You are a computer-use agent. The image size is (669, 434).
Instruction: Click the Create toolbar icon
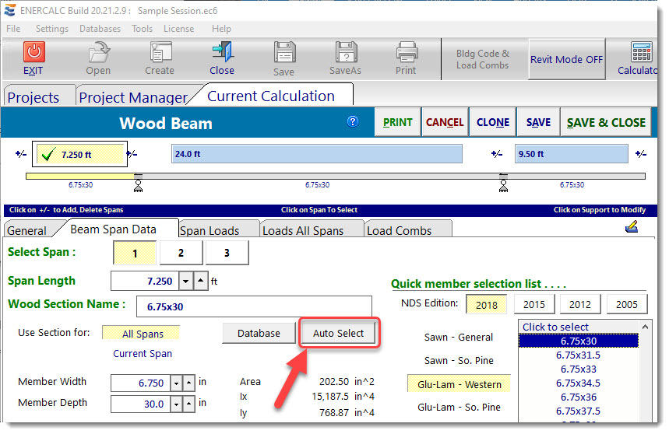[x=160, y=53]
